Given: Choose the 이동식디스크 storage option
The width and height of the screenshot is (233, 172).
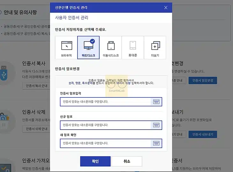Looking at the screenshot, I should pos(110,48).
